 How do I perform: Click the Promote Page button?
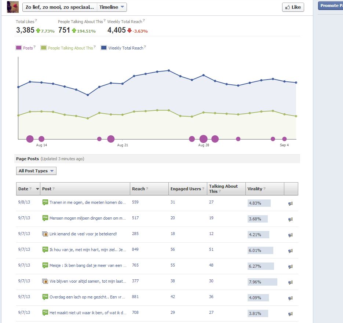tap(330, 5)
